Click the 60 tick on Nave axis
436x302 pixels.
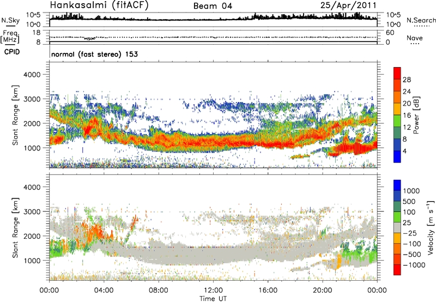click(x=390, y=33)
